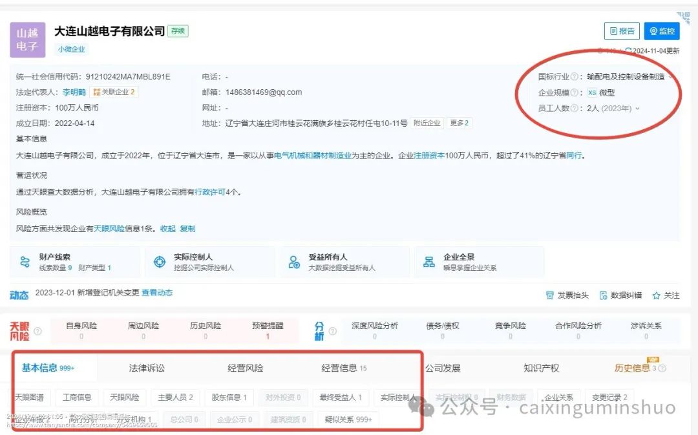698x435 pixels.
Task: Select the 历史风险 risk category
Action: point(206,330)
